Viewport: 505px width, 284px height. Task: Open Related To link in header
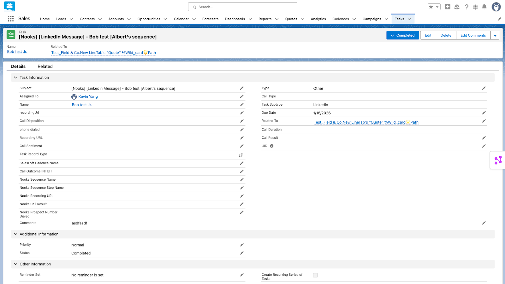(x=104, y=53)
